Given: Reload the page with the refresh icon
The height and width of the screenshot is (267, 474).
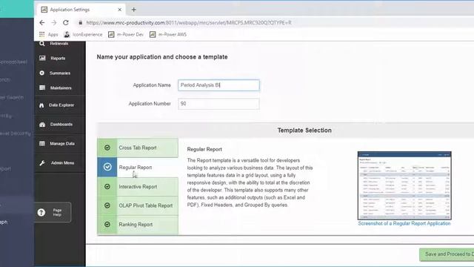Looking at the screenshot, I should point(66,23).
